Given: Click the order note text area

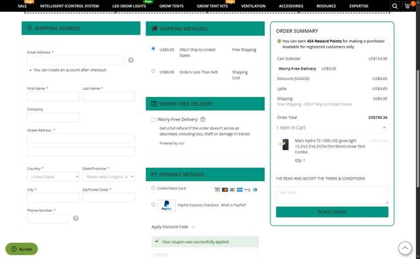Looking at the screenshot, I should [x=332, y=195].
